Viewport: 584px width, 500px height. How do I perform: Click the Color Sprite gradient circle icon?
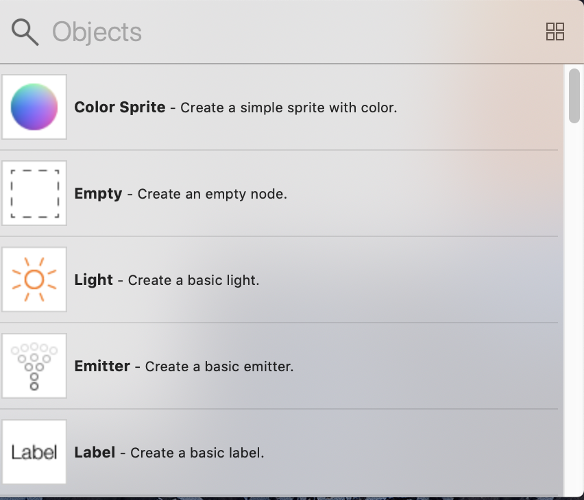[34, 107]
